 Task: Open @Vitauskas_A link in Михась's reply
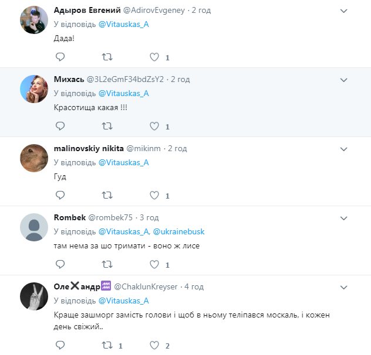click(123, 93)
